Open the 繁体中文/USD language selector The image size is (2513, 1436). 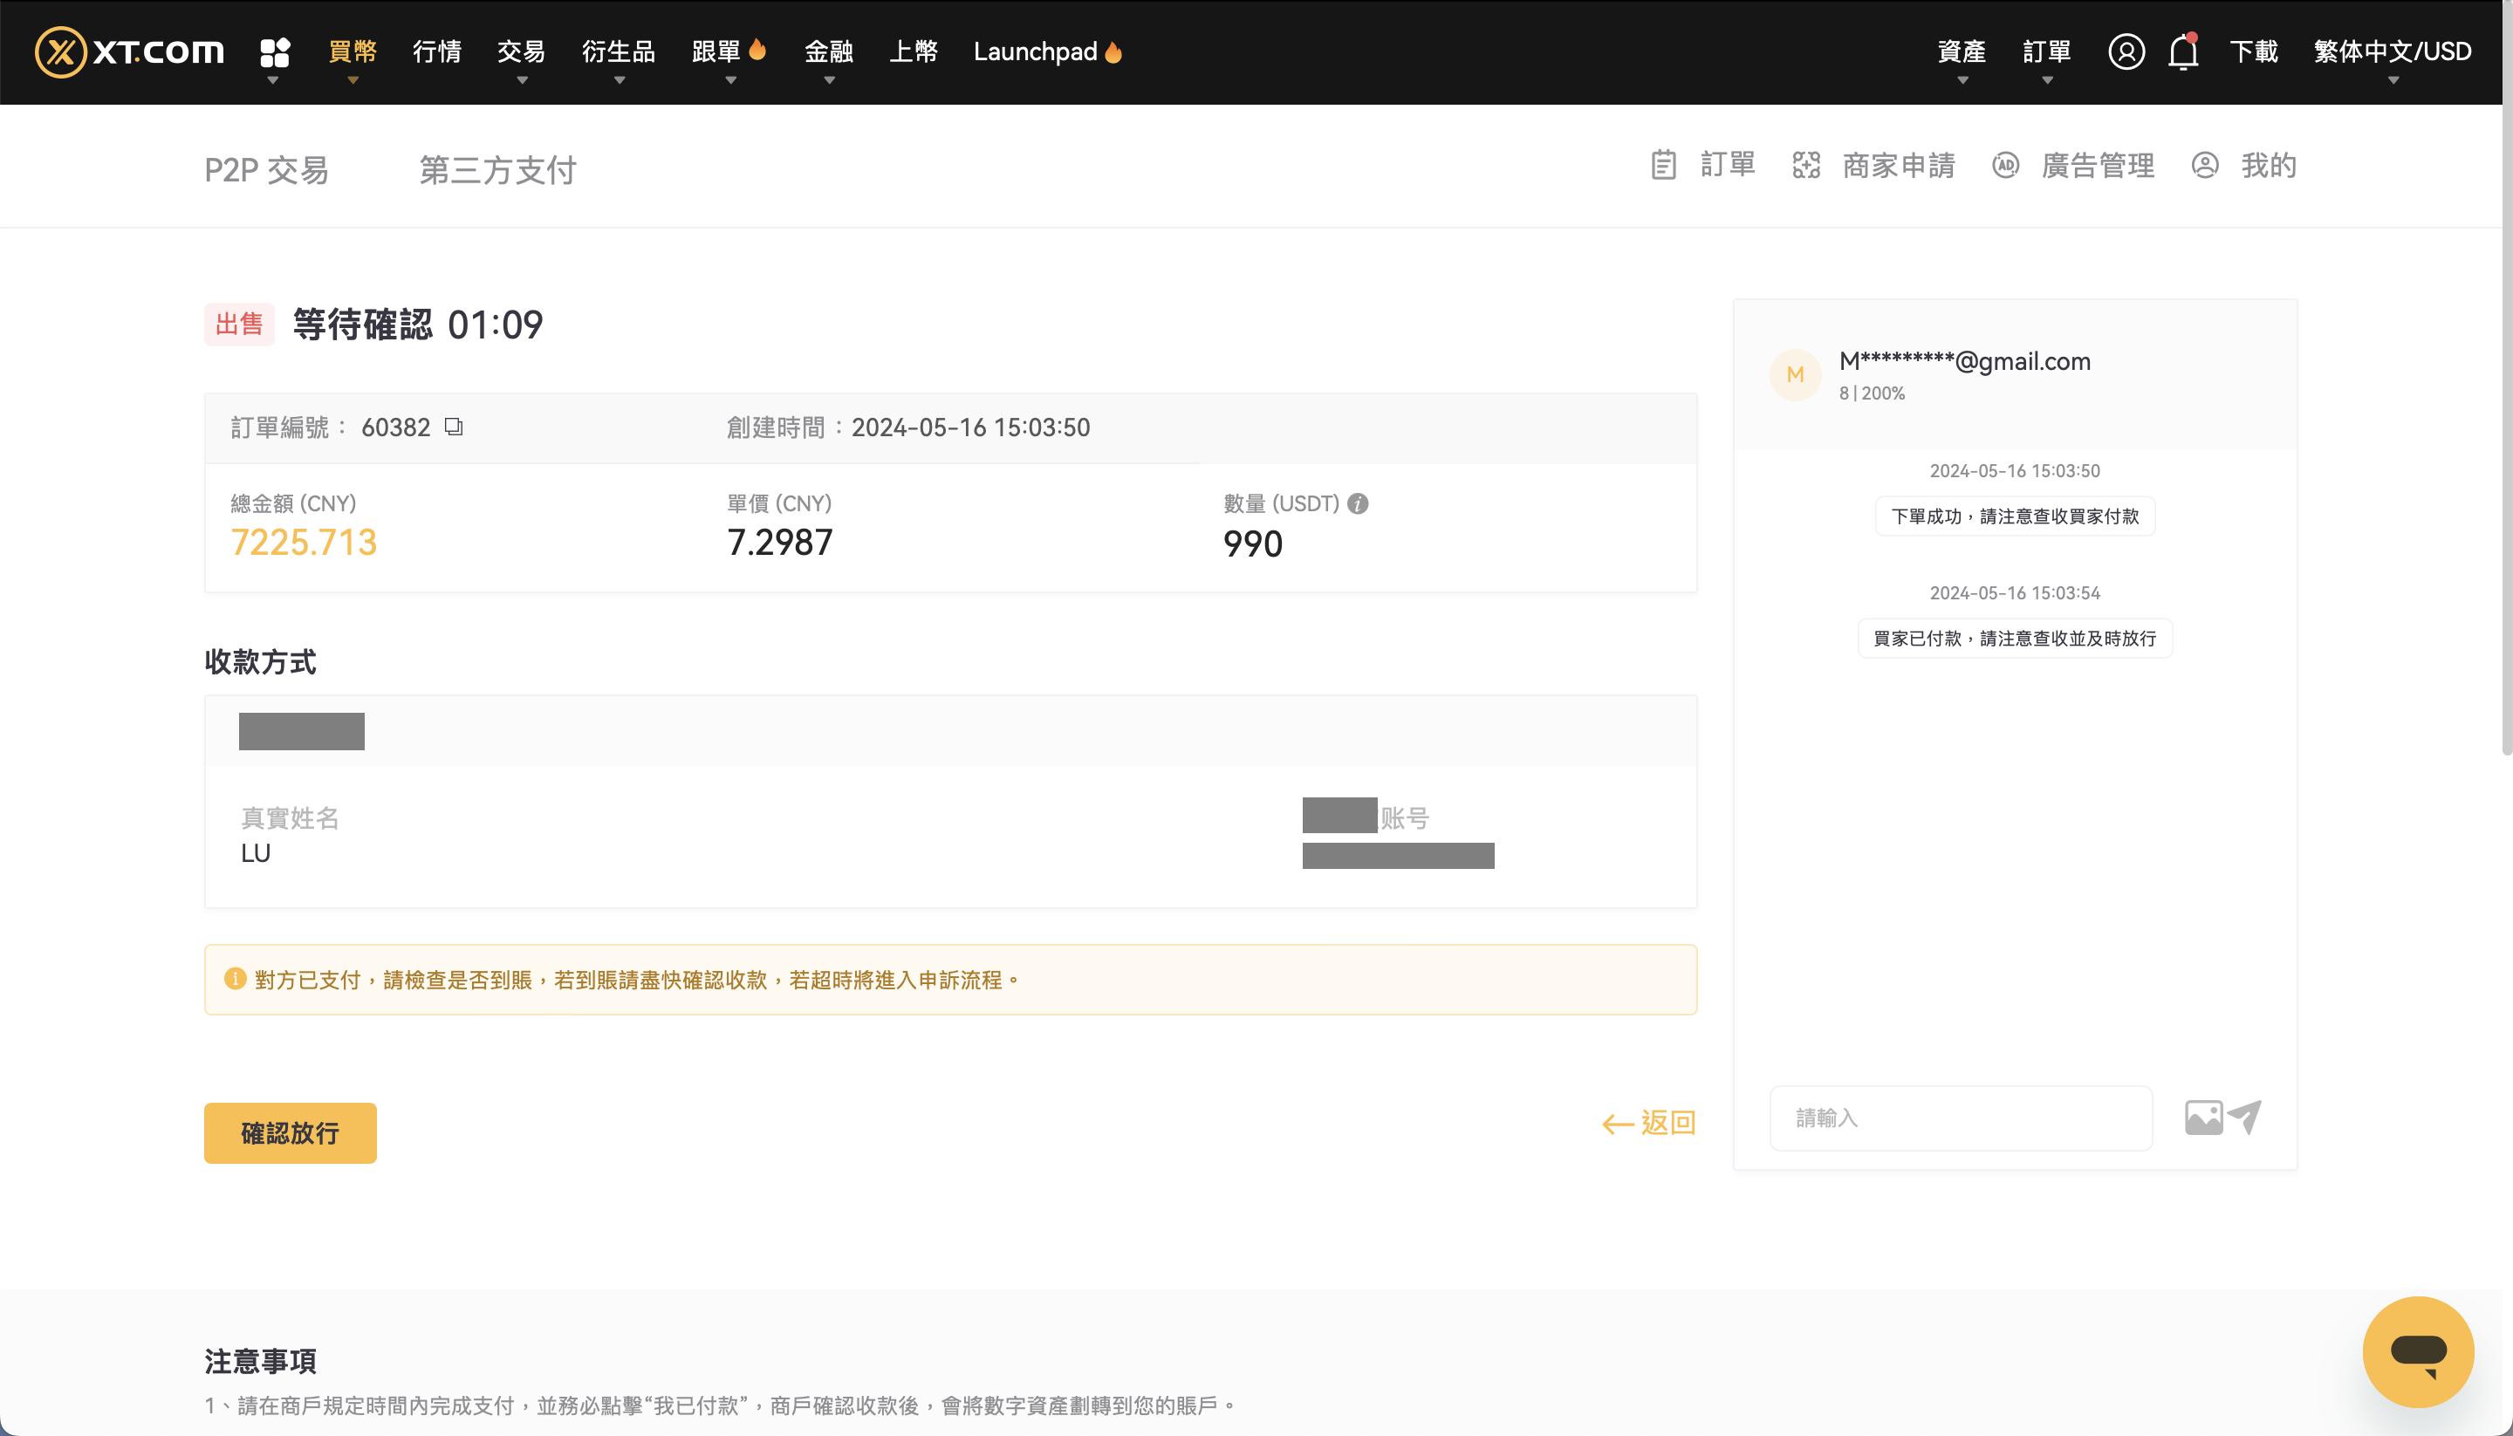(2393, 51)
